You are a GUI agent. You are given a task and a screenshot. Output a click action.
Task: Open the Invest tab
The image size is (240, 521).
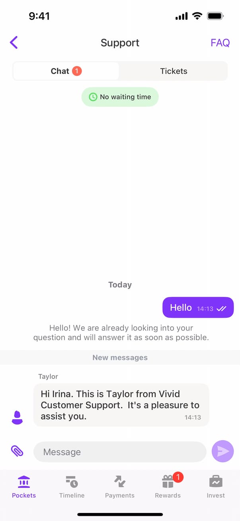[x=216, y=487]
